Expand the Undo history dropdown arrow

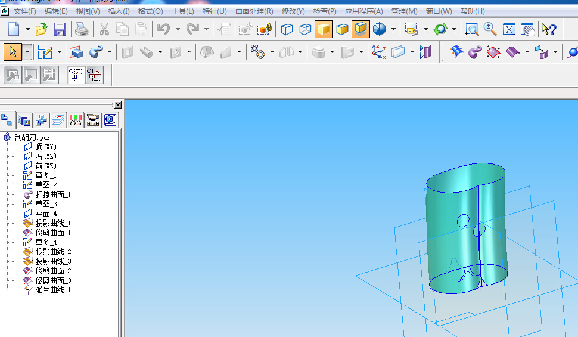tap(178, 29)
